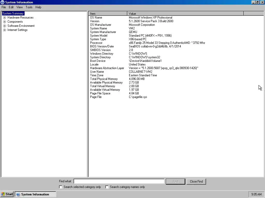
Task: Enable Search selected category only checkbox
Action: click(x=61, y=187)
